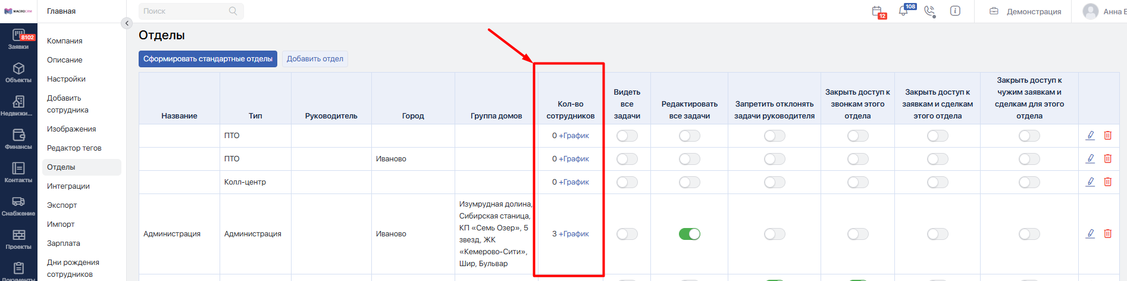Open the Заявки section in the sidebar
1127x281 pixels.
coord(18,39)
